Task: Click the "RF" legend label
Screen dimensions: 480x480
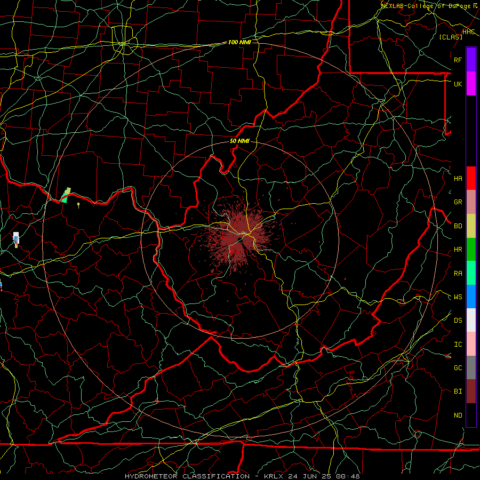Action: (458, 60)
